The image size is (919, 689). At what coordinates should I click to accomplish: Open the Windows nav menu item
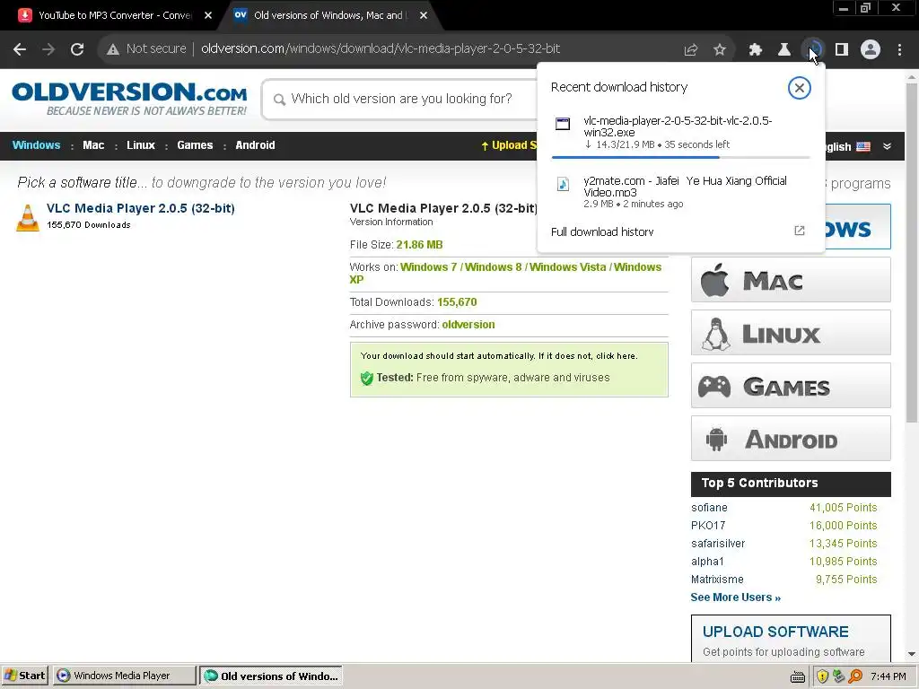[x=36, y=145]
